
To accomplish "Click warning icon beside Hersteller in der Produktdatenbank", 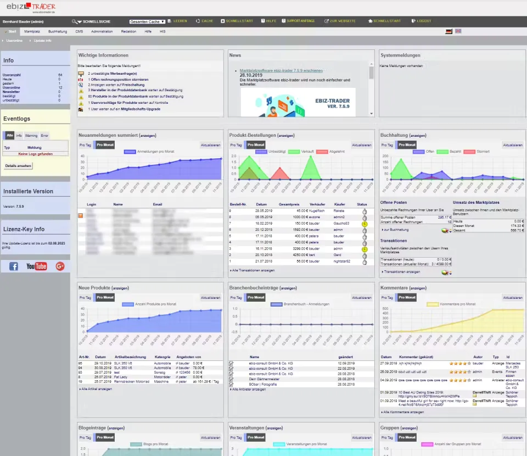I will coord(81,90).
